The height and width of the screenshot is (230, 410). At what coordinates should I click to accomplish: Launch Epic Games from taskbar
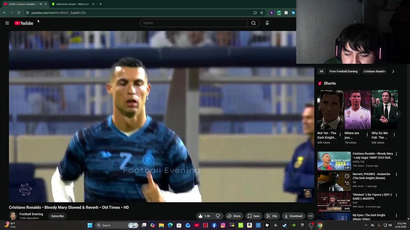click(x=302, y=226)
